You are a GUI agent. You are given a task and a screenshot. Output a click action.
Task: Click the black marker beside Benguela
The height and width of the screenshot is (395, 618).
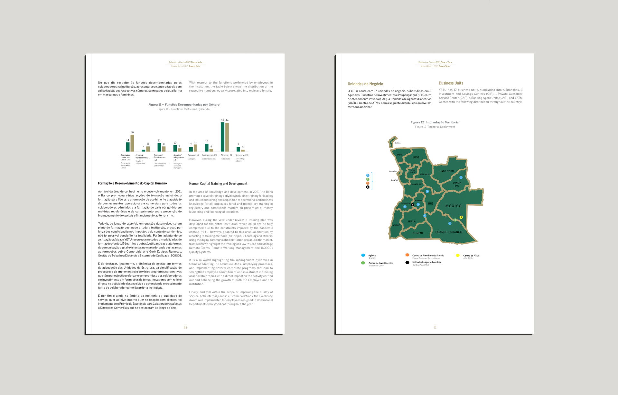pyautogui.click(x=412, y=205)
